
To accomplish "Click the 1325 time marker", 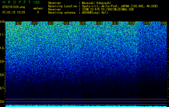I will click(x=83, y=23).
